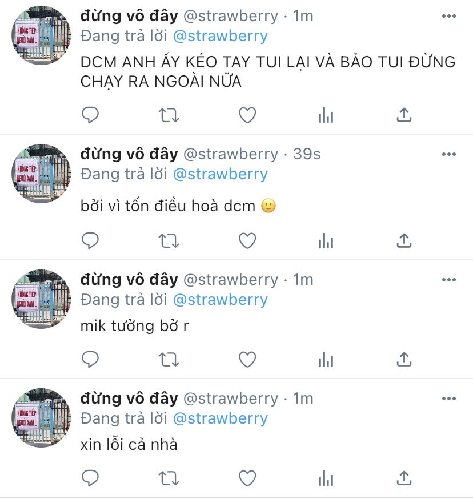Screen dimensions: 473x499
Task: Open profile avatar of the top tweet
Action: [x=41, y=35]
